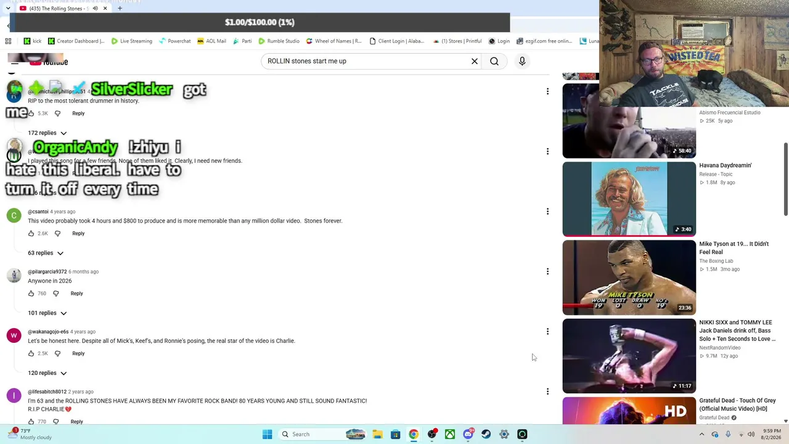Reply to the 'Anyone in 2026' comment
Screen dimensions: 789x444
coord(76,294)
